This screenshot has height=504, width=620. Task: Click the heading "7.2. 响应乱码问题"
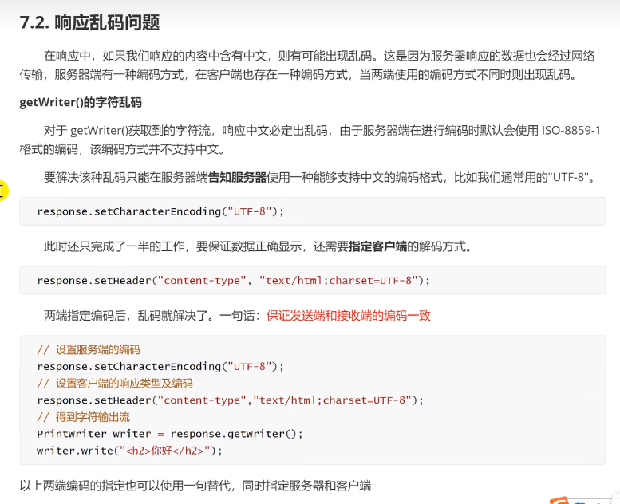click(89, 22)
